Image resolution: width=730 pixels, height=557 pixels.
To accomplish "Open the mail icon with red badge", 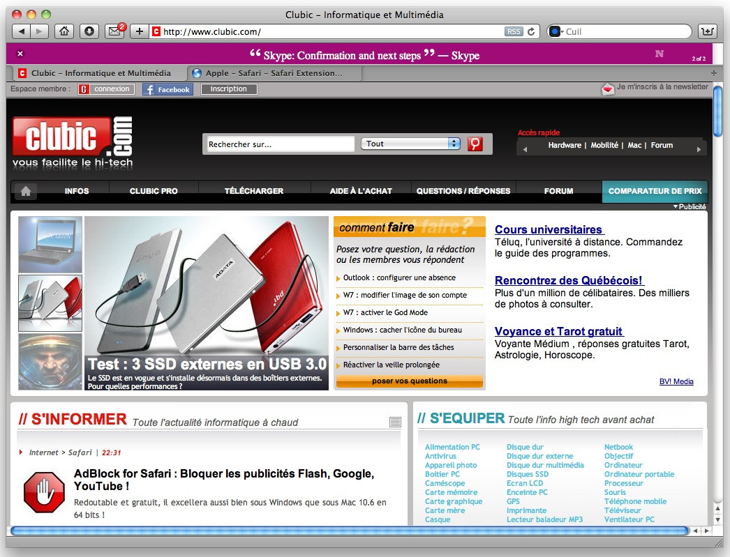I will pyautogui.click(x=114, y=31).
